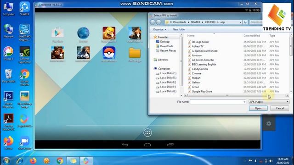Open Recycle Bin on desktop
The height and width of the screenshot is (165, 294).
point(8,76)
